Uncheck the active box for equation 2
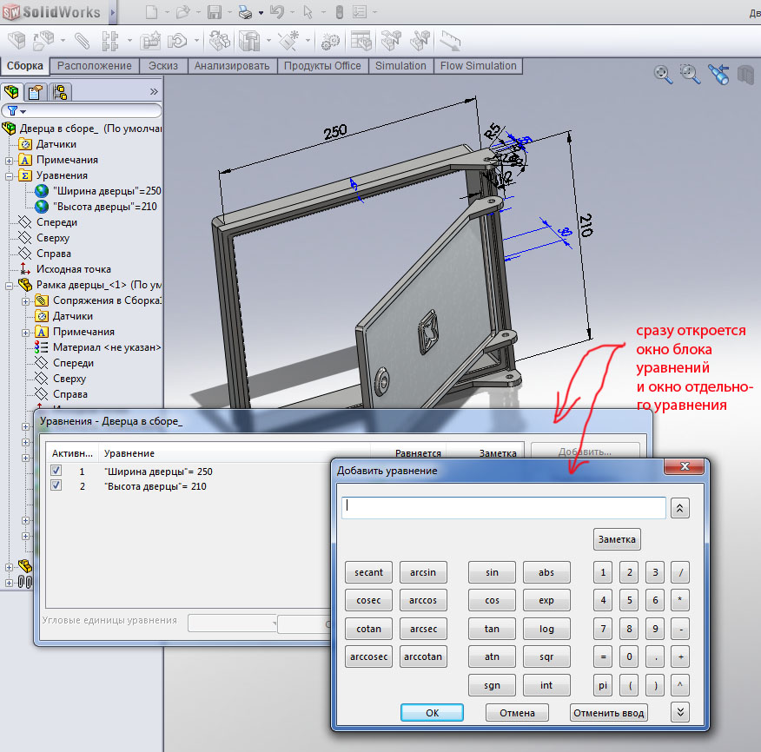 56,486
